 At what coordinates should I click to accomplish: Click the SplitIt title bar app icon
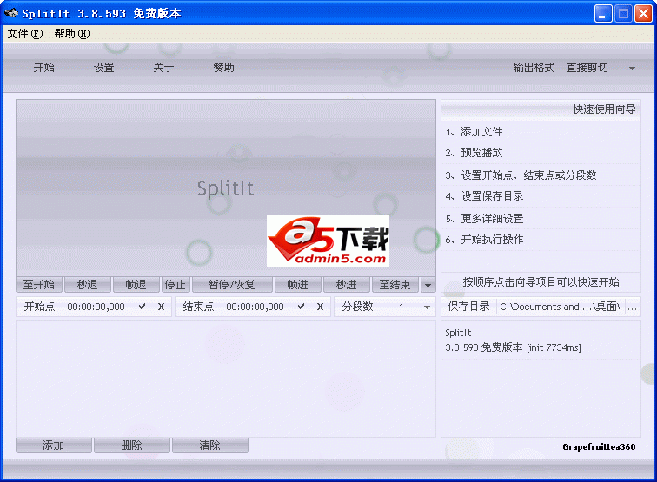11,13
